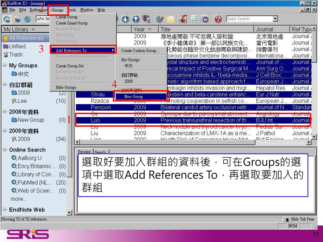
Task: Select highlighted New Group in the submenu
Action: pyautogui.click(x=141, y=96)
